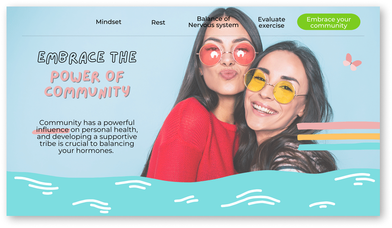Go to Balance of Nervous system

point(213,22)
